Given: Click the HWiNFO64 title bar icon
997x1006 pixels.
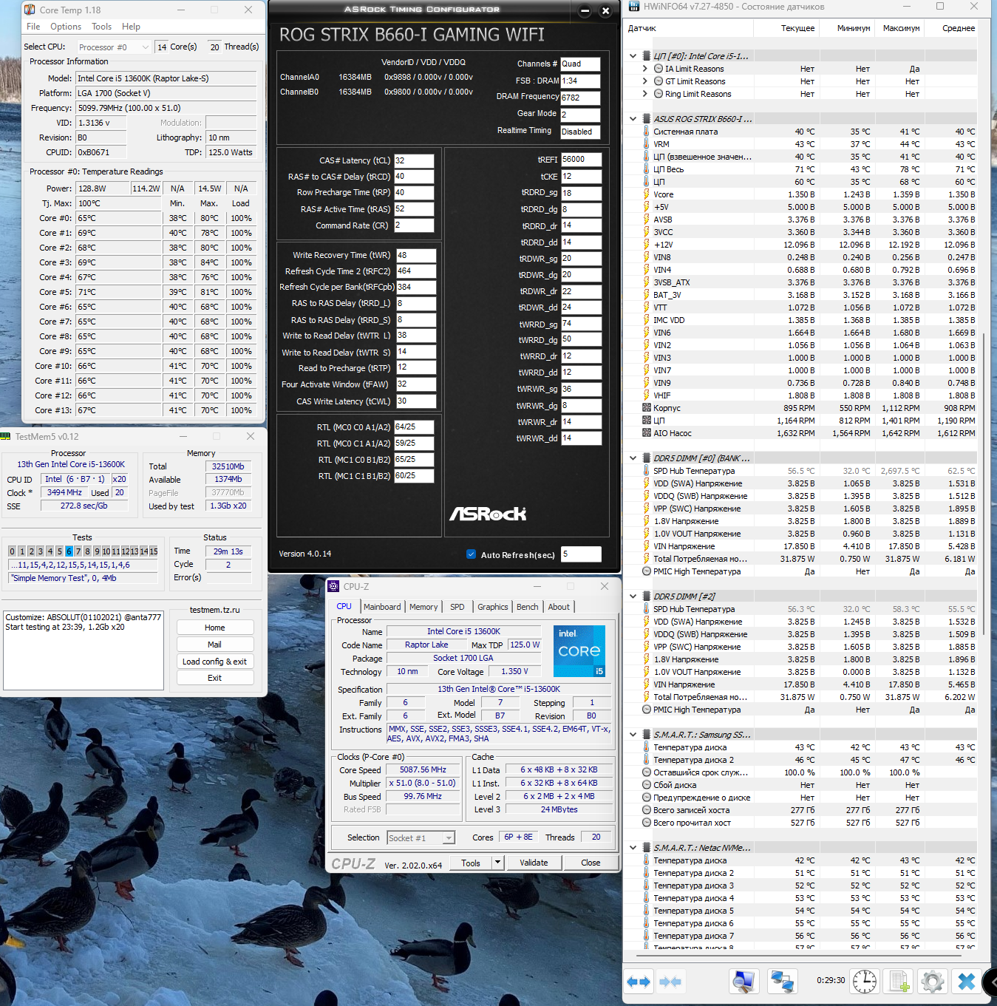Looking at the screenshot, I should click(634, 7).
